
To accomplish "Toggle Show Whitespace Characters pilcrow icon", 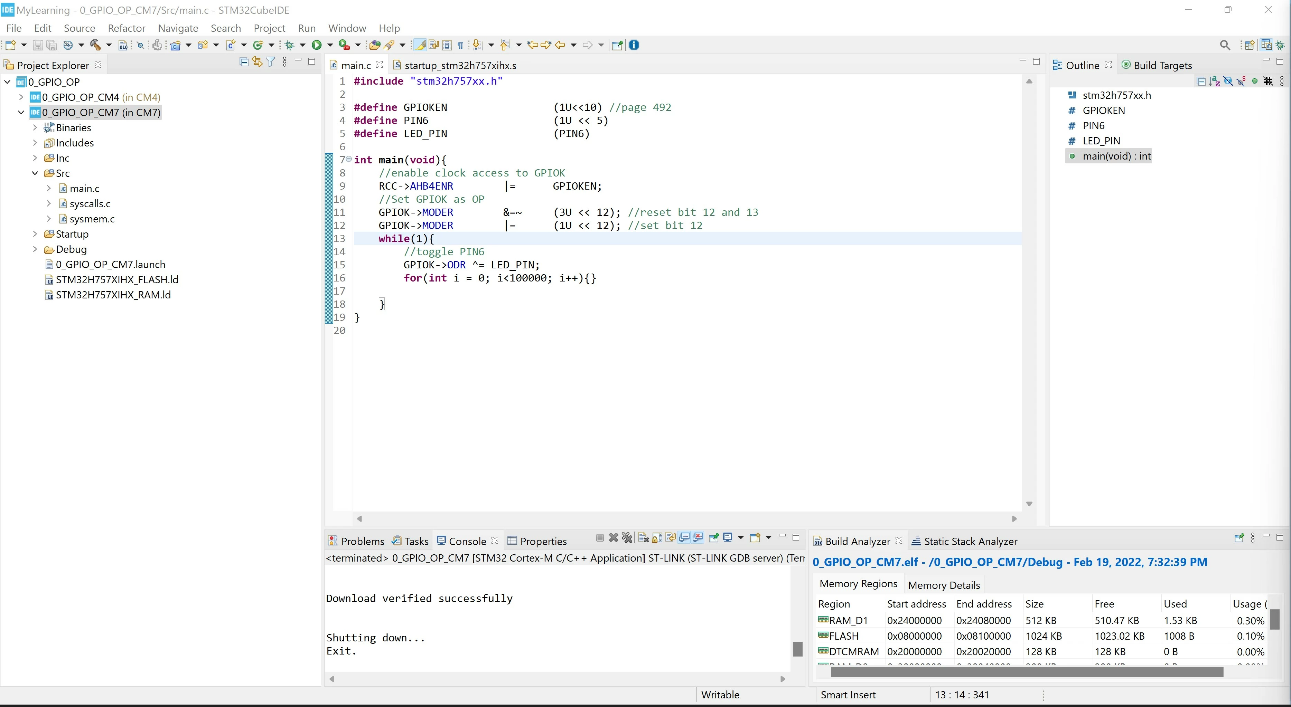I will [x=460, y=45].
